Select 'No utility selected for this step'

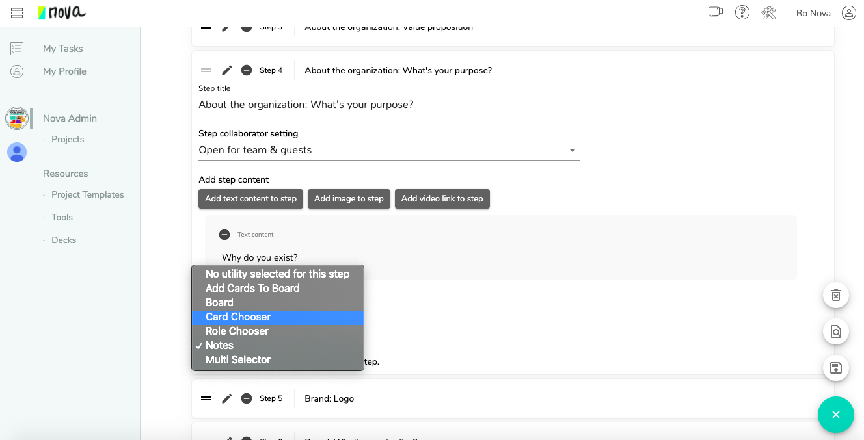click(x=278, y=274)
